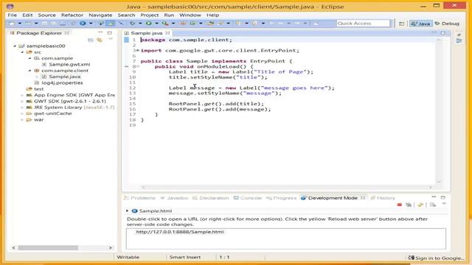Select Sample.gwt.xml in Package Explorer
Screen dimensions: 472x265
(69, 64)
